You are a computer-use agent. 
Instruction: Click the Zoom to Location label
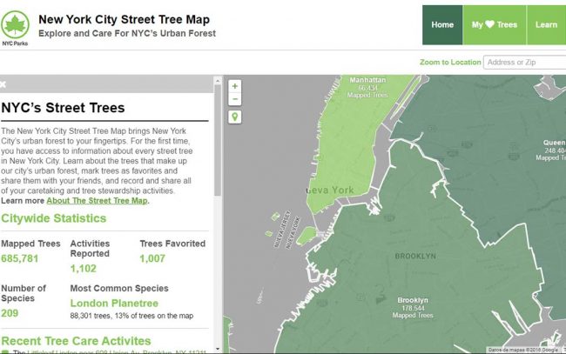pyautogui.click(x=450, y=63)
